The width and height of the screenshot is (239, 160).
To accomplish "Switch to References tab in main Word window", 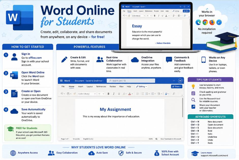I will tap(101, 87).
